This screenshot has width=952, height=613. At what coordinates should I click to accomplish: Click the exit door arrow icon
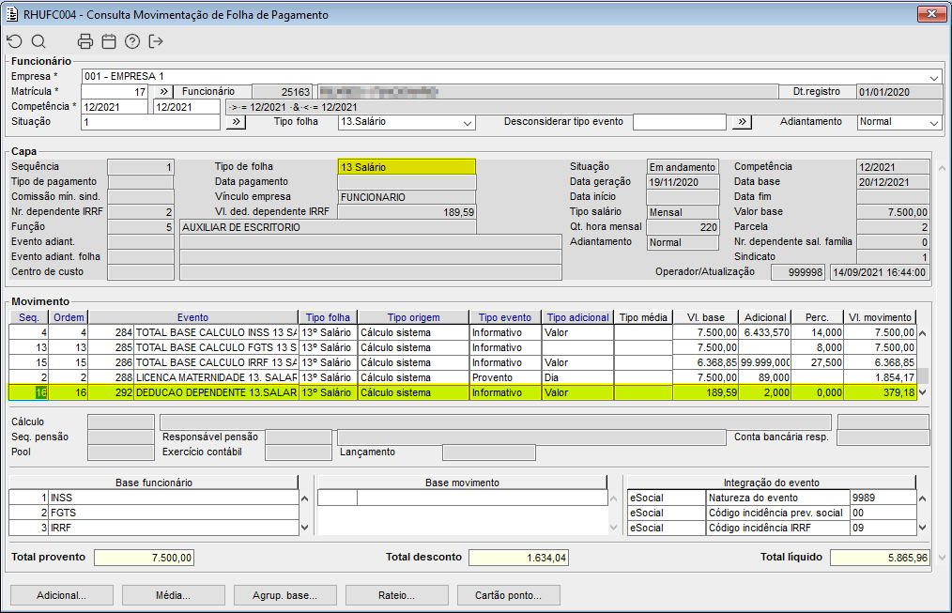click(x=156, y=41)
